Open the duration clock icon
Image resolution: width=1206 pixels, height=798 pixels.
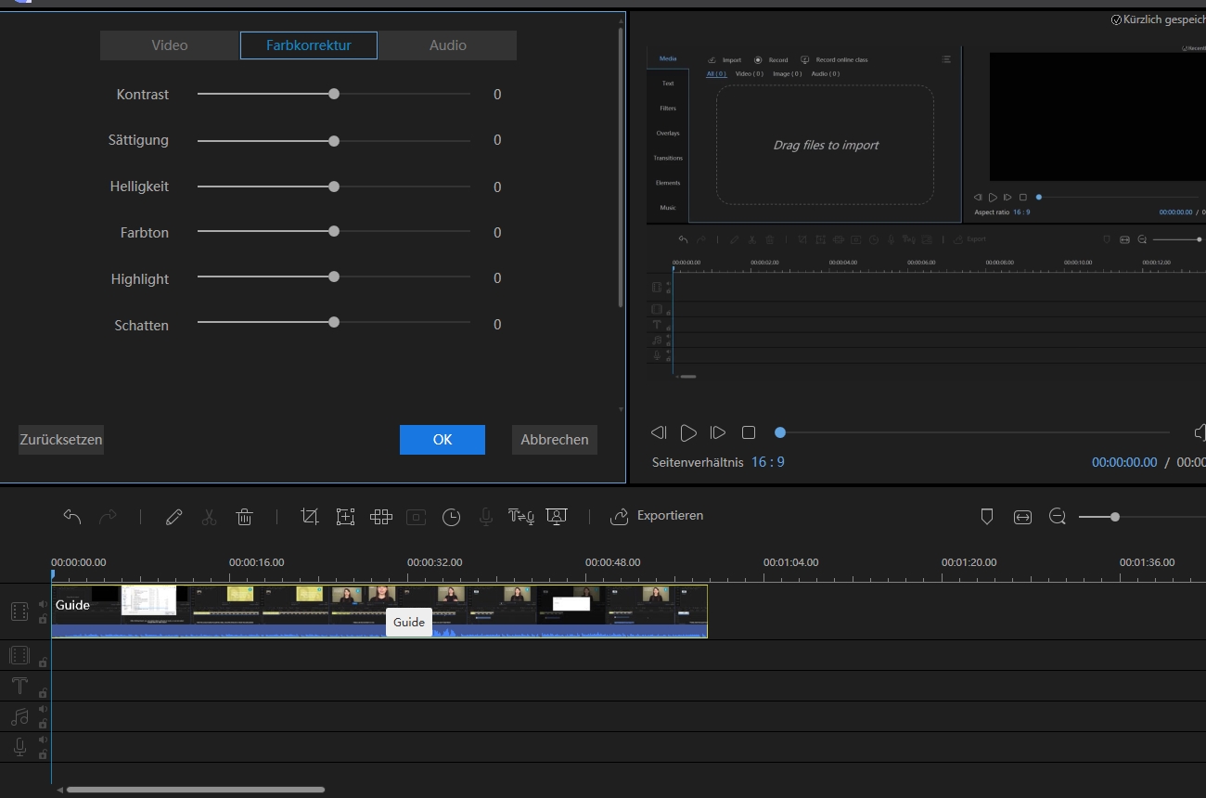[x=451, y=517]
